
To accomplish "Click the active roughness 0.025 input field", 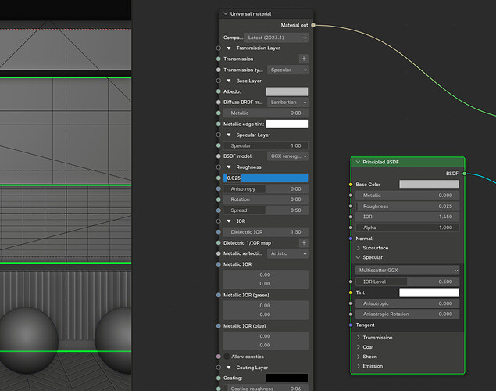I will pyautogui.click(x=266, y=178).
